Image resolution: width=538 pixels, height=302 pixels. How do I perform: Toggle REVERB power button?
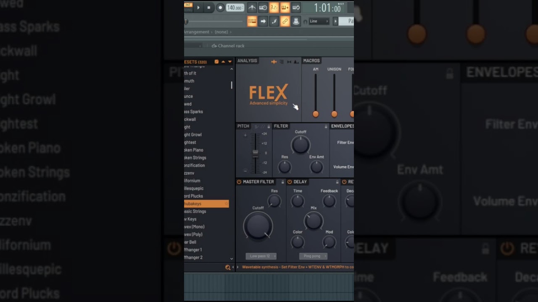[344, 182]
